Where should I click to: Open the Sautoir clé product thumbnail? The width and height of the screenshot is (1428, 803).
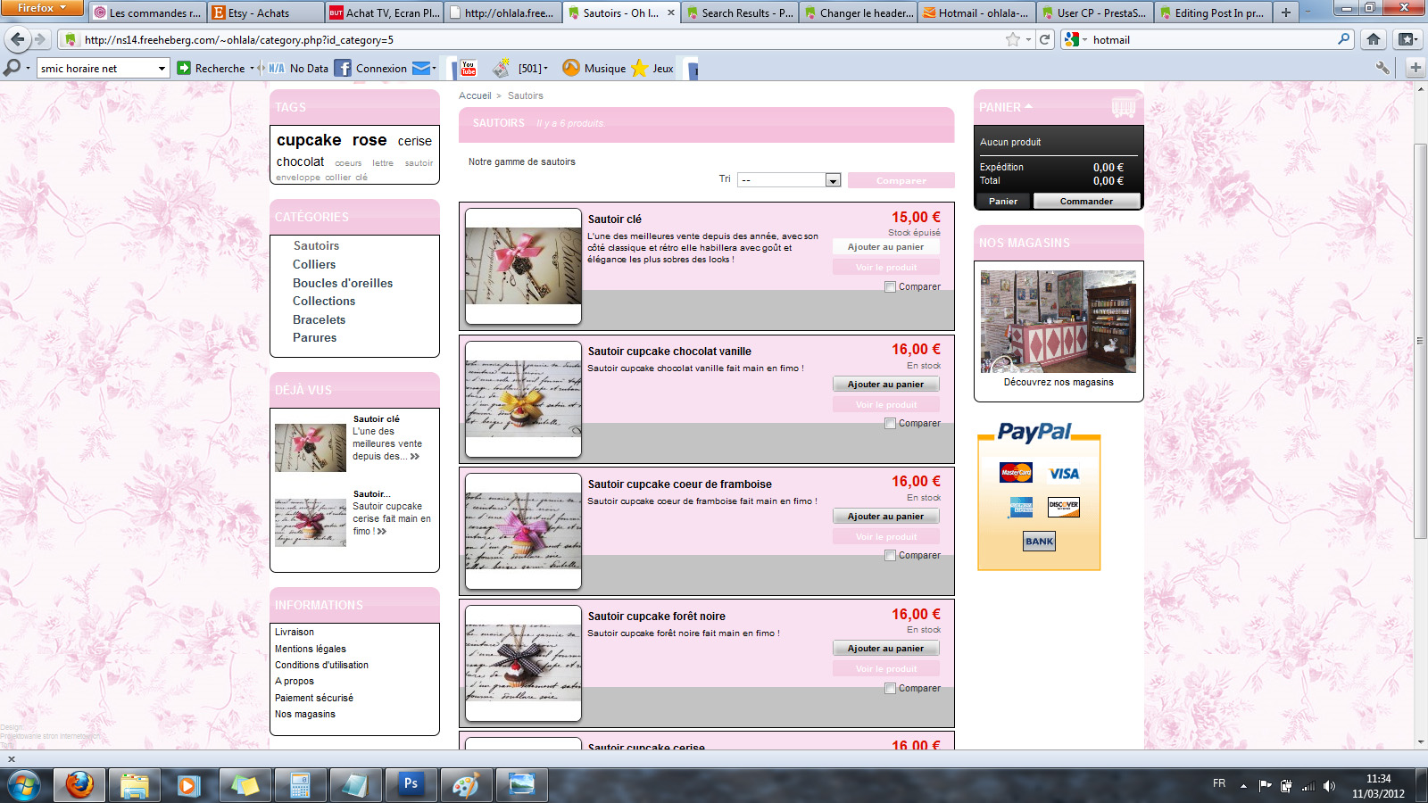point(523,266)
